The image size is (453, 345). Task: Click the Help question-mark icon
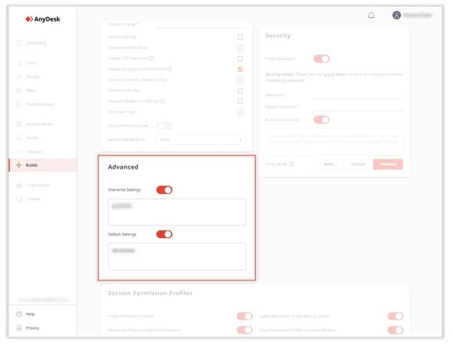click(x=19, y=314)
